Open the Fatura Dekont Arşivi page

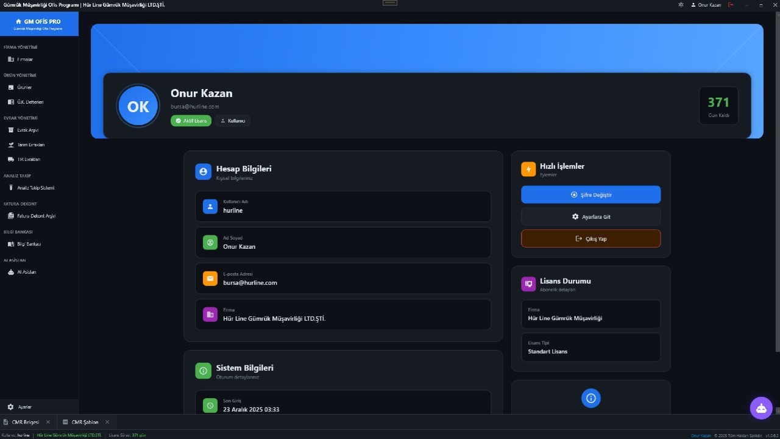coord(36,216)
